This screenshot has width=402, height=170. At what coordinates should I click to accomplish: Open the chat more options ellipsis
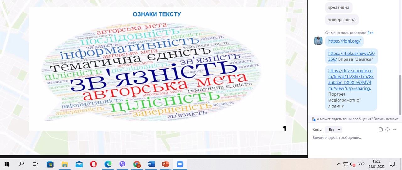395,130
